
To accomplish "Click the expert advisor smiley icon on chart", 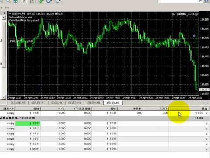I will click(x=196, y=14).
